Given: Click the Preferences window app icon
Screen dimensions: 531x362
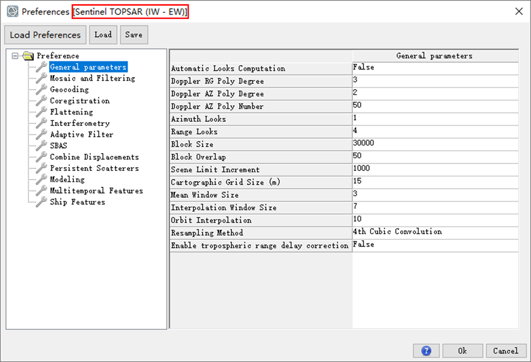Looking at the screenshot, I should 12,11.
